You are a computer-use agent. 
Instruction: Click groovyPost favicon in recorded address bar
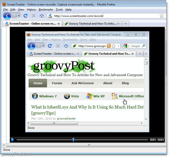click(74, 46)
